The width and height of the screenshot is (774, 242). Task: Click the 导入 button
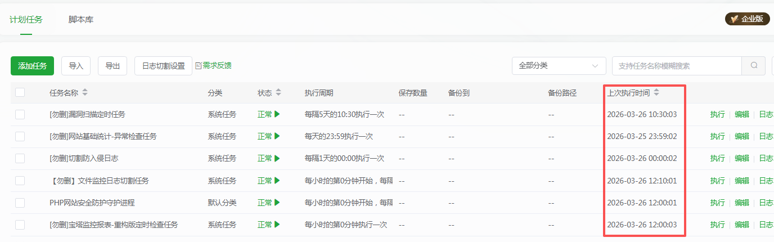76,66
